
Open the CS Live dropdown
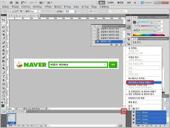click(x=146, y=3)
